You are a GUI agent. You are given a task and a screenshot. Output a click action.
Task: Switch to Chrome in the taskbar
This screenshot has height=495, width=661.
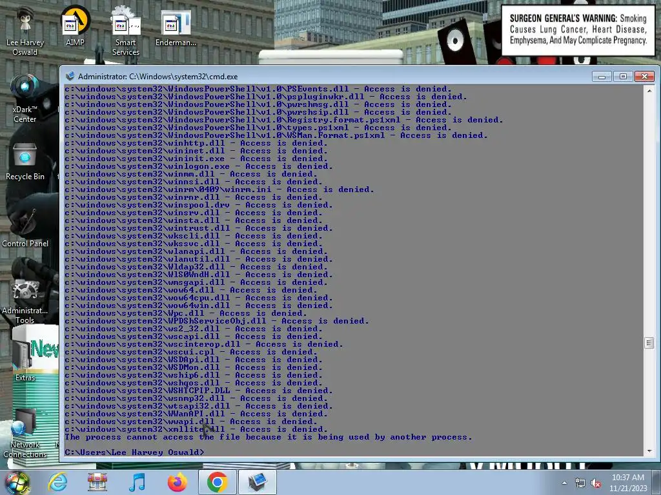(218, 482)
